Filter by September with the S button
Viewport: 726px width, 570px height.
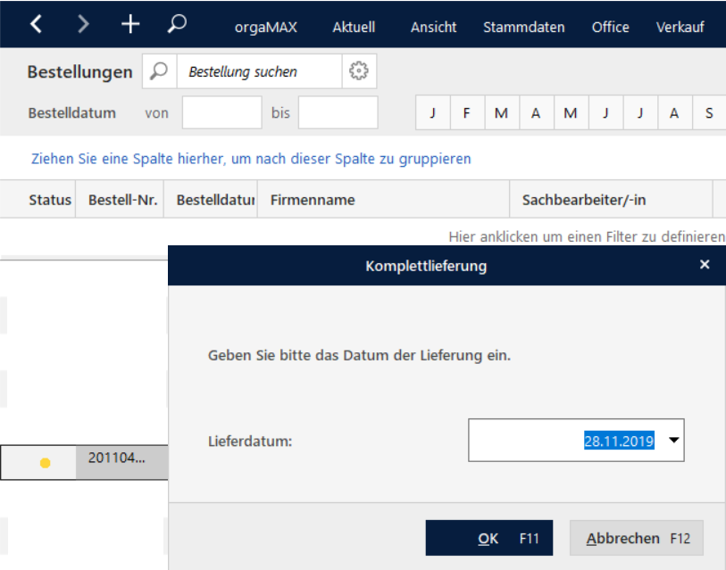(709, 112)
